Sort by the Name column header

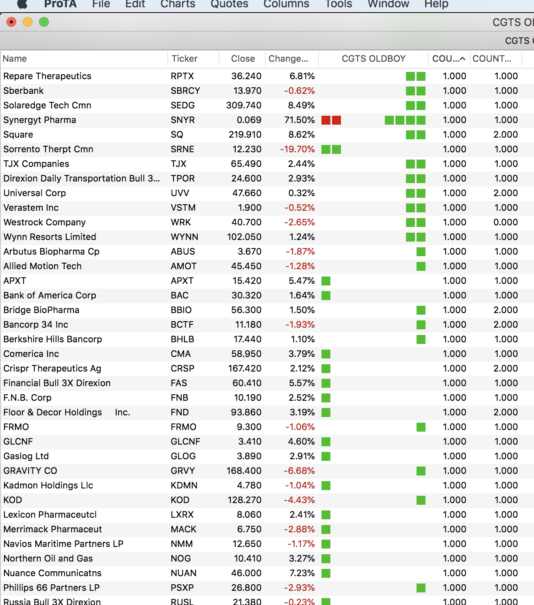click(x=84, y=58)
